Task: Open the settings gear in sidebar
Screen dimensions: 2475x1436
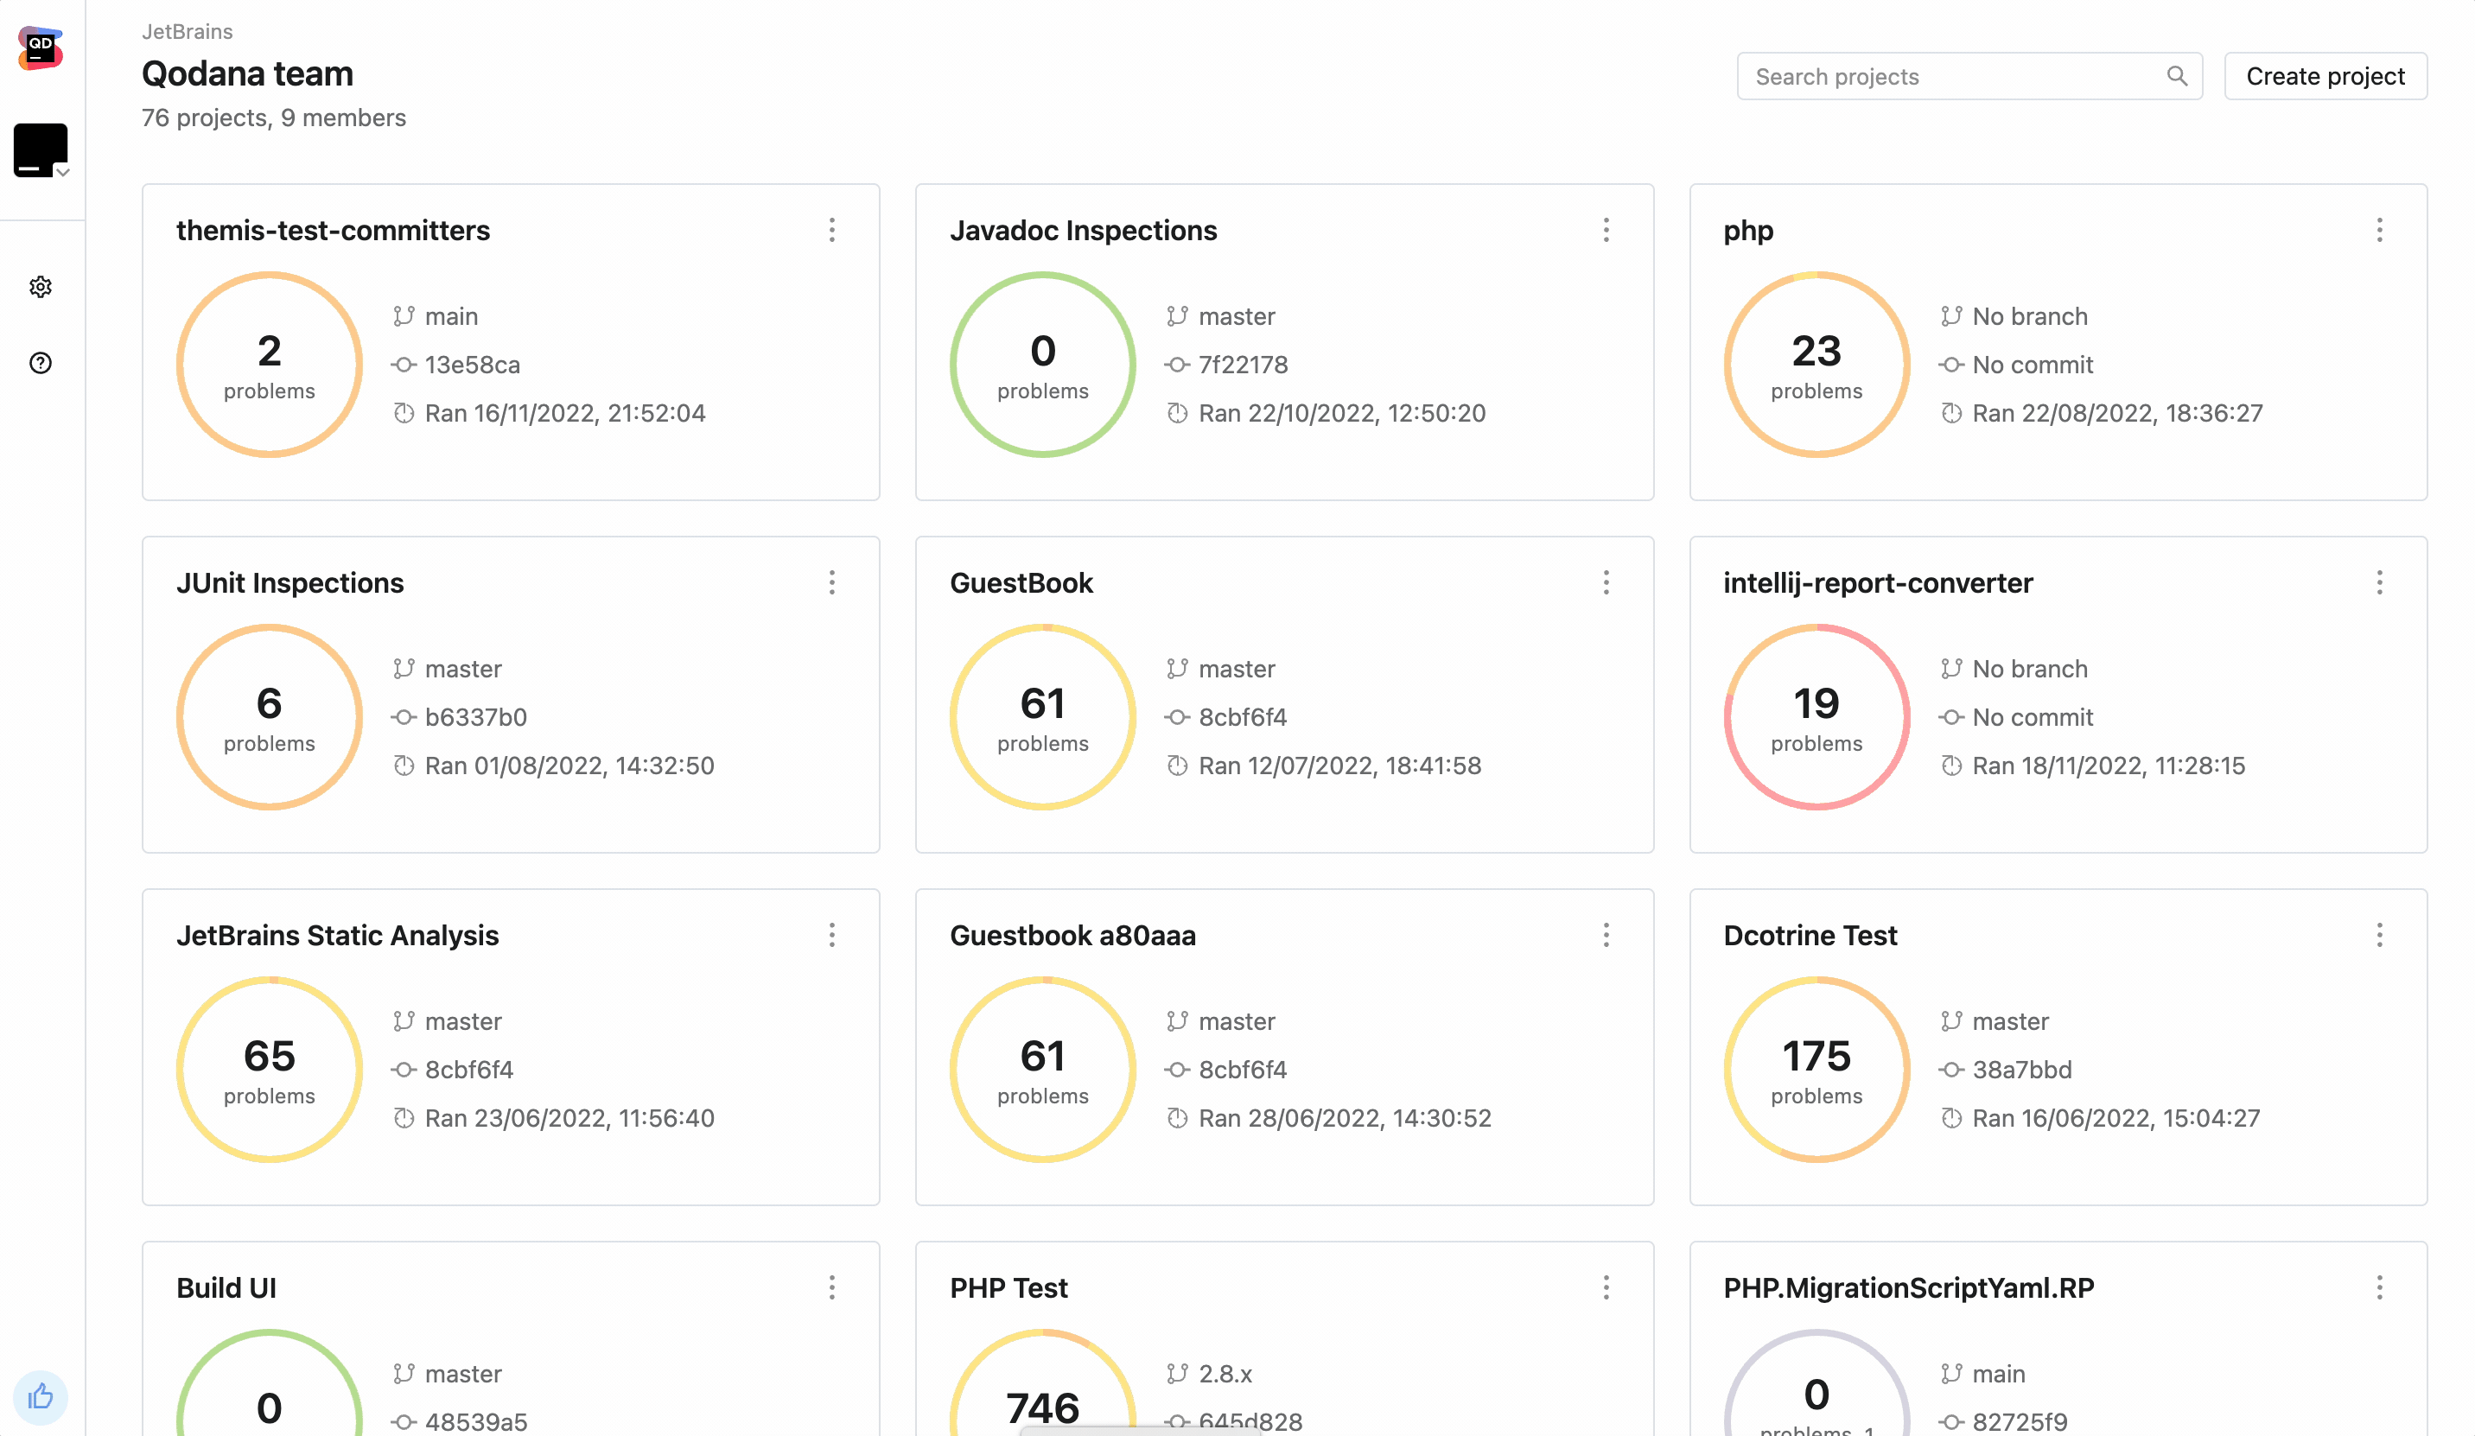Action: 41,287
